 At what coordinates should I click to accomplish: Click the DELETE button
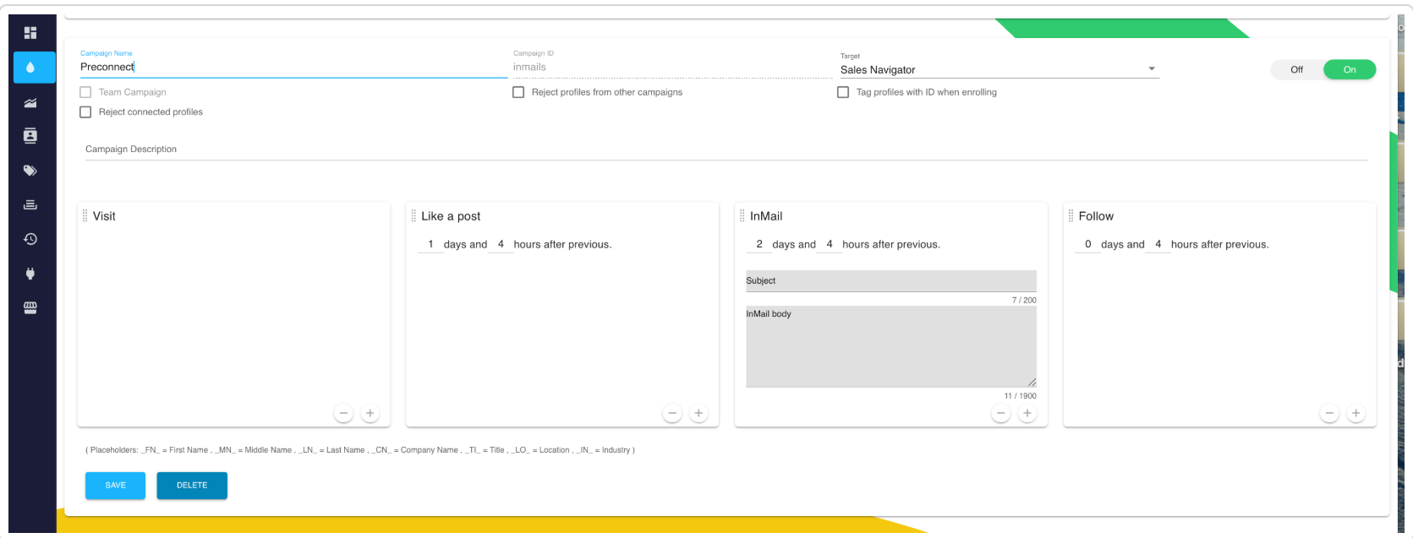(x=192, y=486)
